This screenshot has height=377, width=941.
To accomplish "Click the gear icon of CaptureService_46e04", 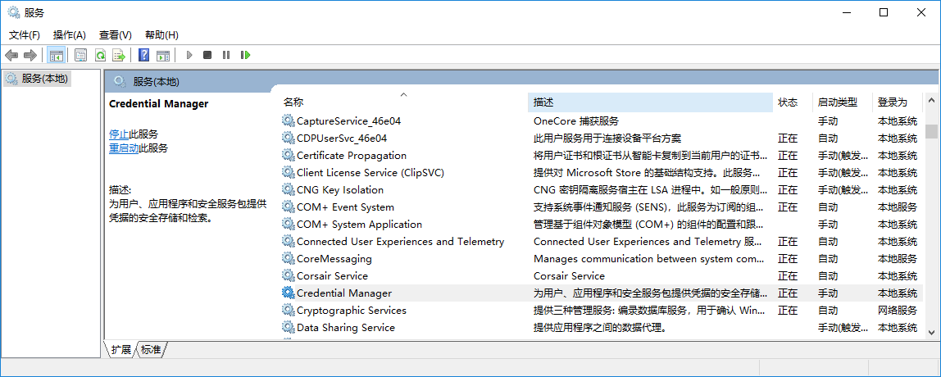I will click(289, 120).
